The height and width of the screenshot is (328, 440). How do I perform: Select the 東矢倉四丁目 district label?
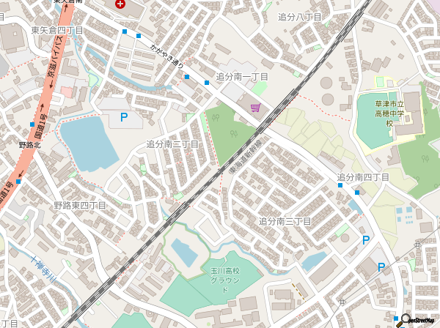(57, 30)
